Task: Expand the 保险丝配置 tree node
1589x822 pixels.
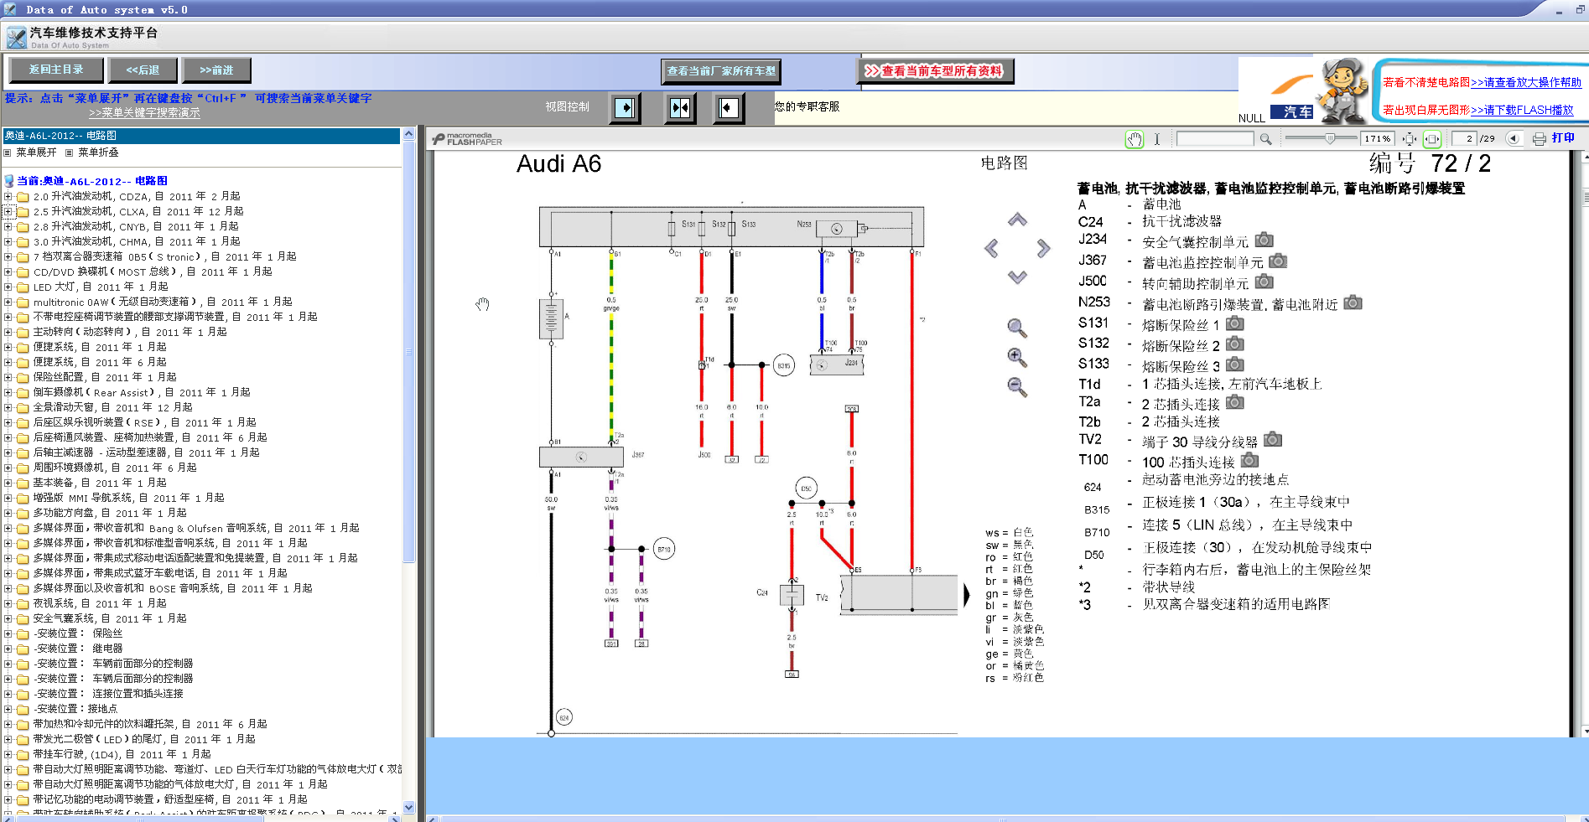Action: pyautogui.click(x=8, y=378)
